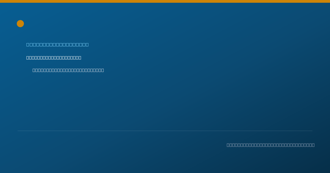
Task: Click the thin horizontal divider line
Action: tap(165, 131)
